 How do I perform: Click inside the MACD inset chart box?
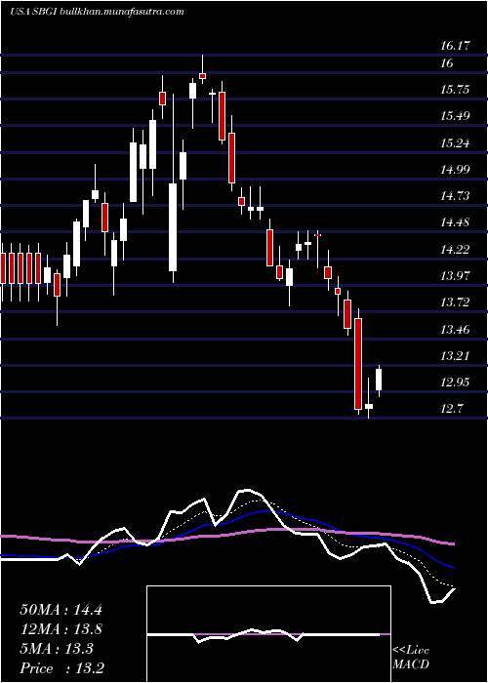click(268, 634)
